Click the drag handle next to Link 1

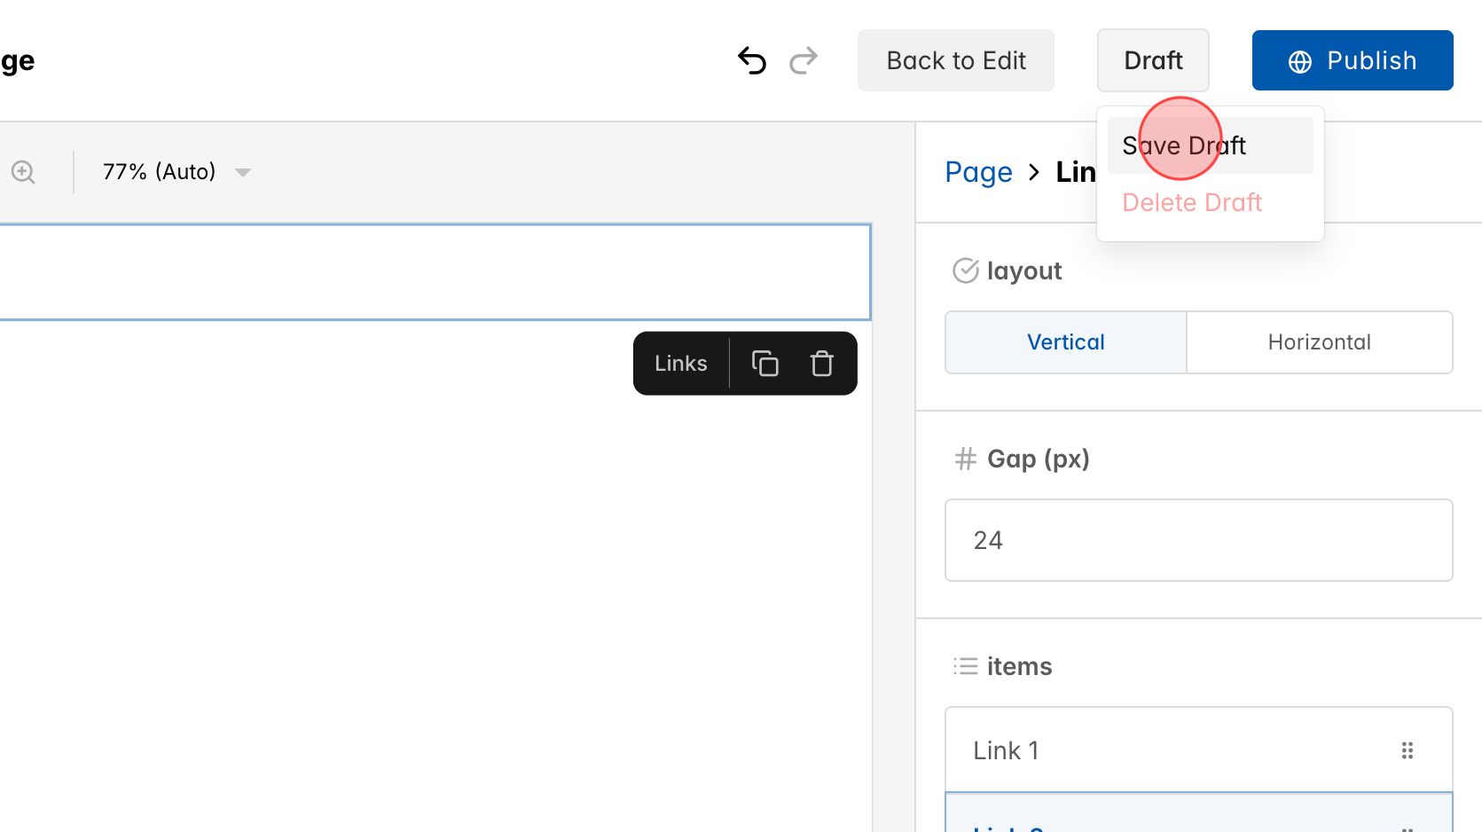click(1408, 750)
